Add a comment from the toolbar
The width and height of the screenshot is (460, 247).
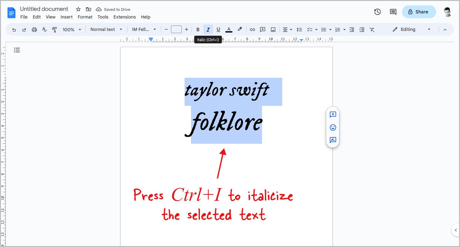tap(263, 30)
